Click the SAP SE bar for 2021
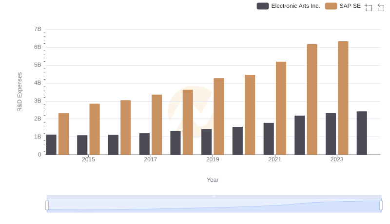This screenshot has width=390, height=224. (281, 108)
